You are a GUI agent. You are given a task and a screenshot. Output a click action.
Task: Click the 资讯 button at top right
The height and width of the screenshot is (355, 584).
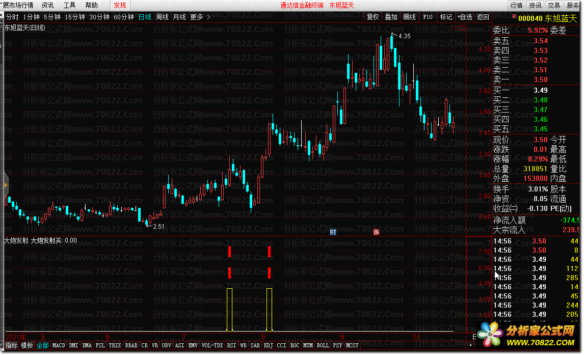[x=535, y=5]
